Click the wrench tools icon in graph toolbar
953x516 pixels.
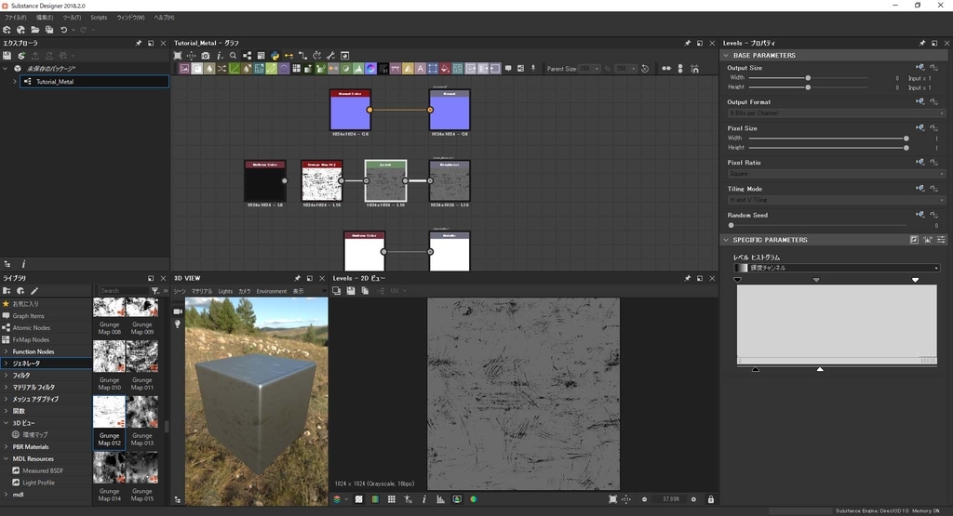pyautogui.click(x=330, y=55)
